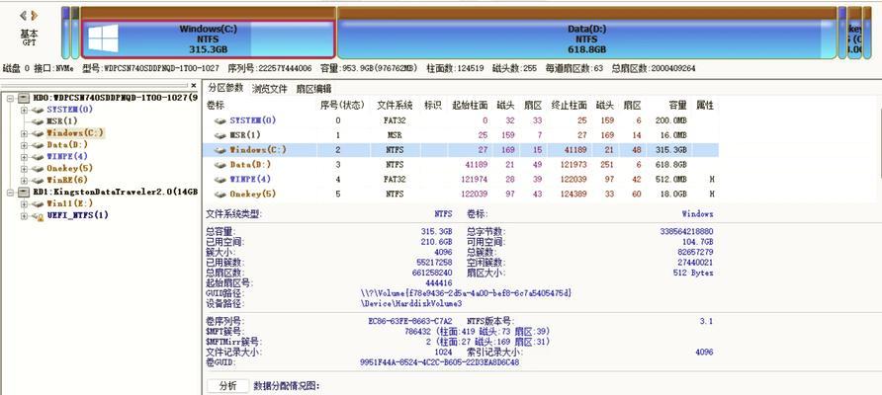Click the 序号(状态) column header
Screen dimensions: 882x395
pos(342,105)
